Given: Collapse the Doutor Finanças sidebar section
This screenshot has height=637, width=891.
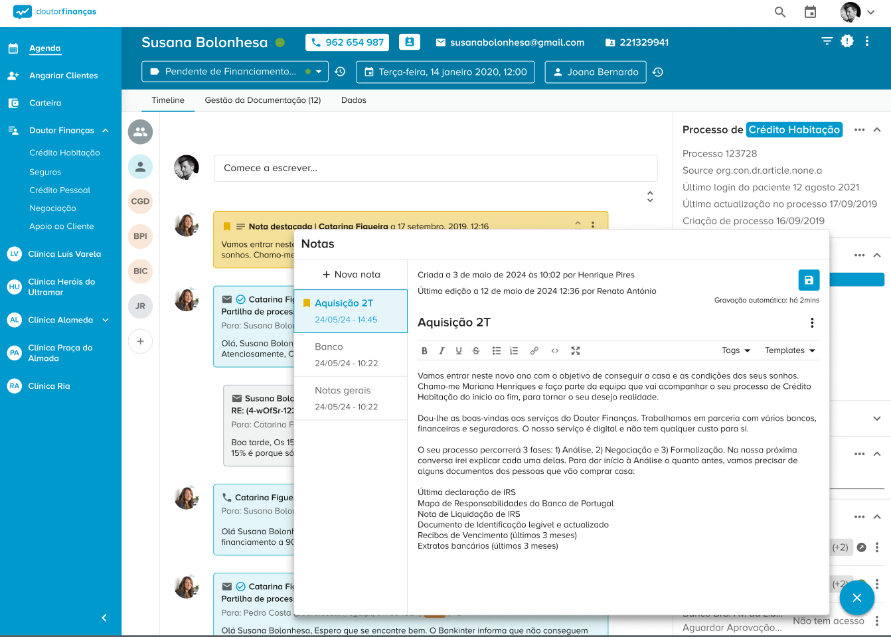Looking at the screenshot, I should pyautogui.click(x=106, y=131).
